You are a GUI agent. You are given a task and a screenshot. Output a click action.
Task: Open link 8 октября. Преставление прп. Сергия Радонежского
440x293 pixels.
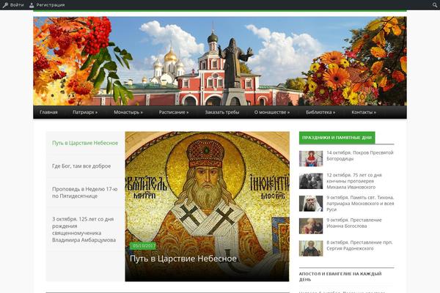[359, 245]
